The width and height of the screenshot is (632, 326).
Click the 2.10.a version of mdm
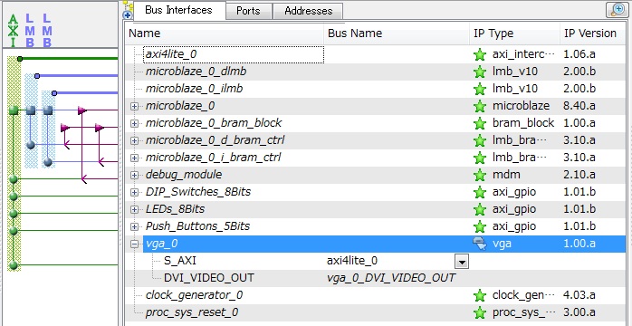pos(579,175)
